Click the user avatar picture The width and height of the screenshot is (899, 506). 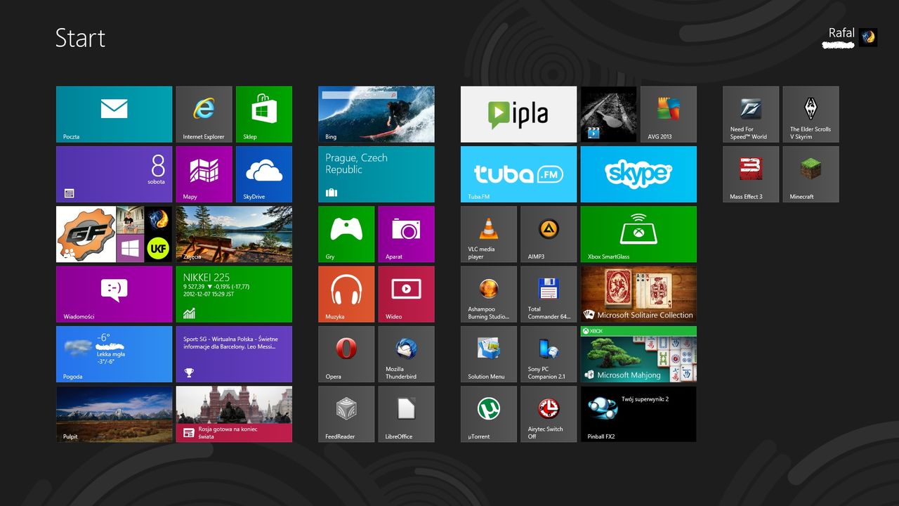868,37
